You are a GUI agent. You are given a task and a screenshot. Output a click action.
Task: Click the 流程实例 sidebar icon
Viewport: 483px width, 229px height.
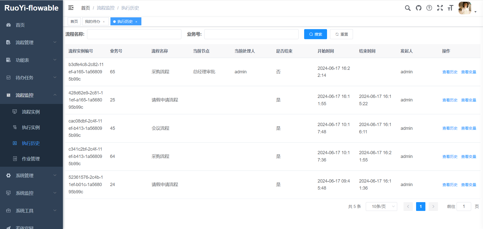pos(15,112)
